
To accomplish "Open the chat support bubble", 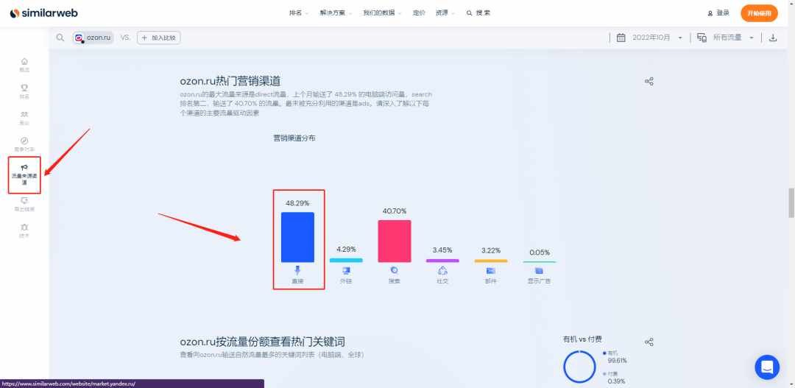I will [767, 367].
